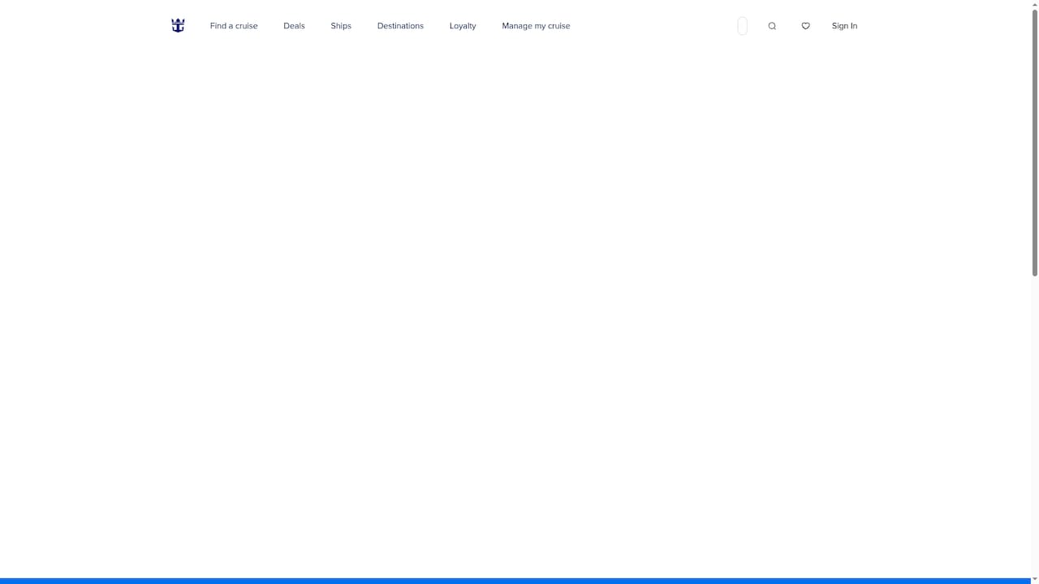Click the Royal Caribbean crown anchor logo
Image resolution: width=1039 pixels, height=584 pixels.
point(178,26)
